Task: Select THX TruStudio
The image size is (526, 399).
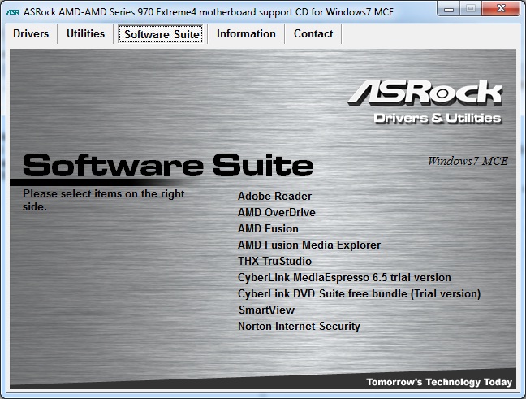Action: pos(274,261)
